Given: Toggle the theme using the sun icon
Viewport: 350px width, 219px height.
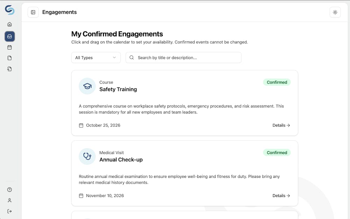Looking at the screenshot, I should tap(335, 12).
